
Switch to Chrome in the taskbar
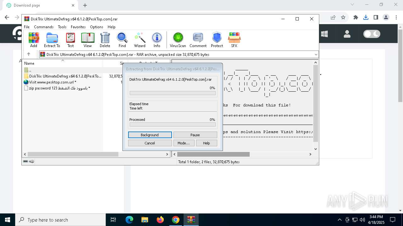(x=176, y=220)
